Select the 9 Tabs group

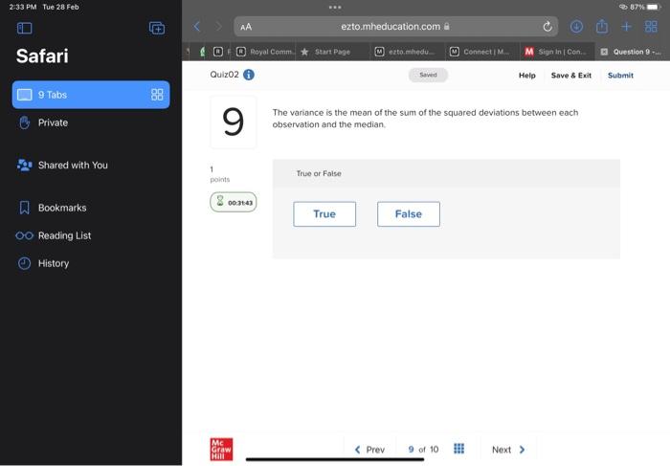point(91,95)
